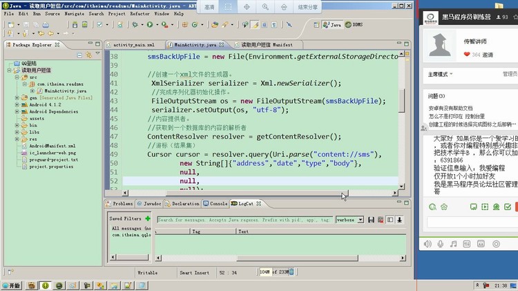Image resolution: width=518 pixels, height=291 pixels.
Task: Toggle LogCat scroll lock arrow
Action: pos(399,220)
